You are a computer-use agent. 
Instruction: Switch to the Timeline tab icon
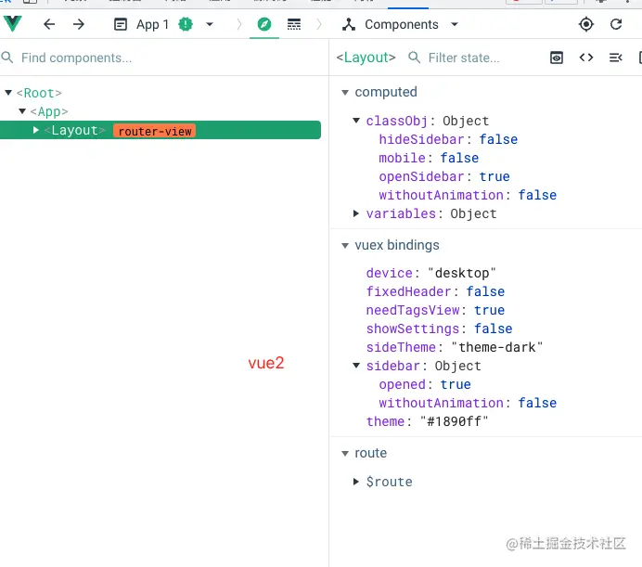pos(294,24)
